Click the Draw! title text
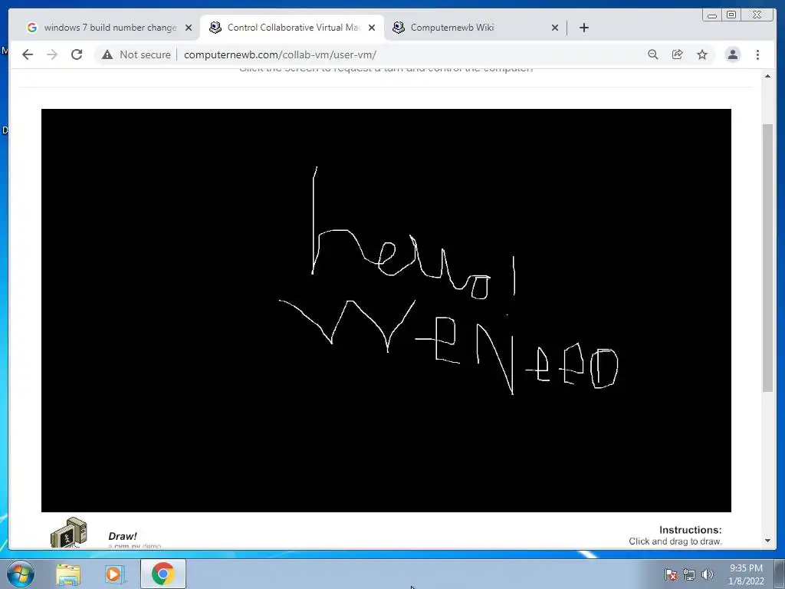The image size is (785, 589). (122, 536)
